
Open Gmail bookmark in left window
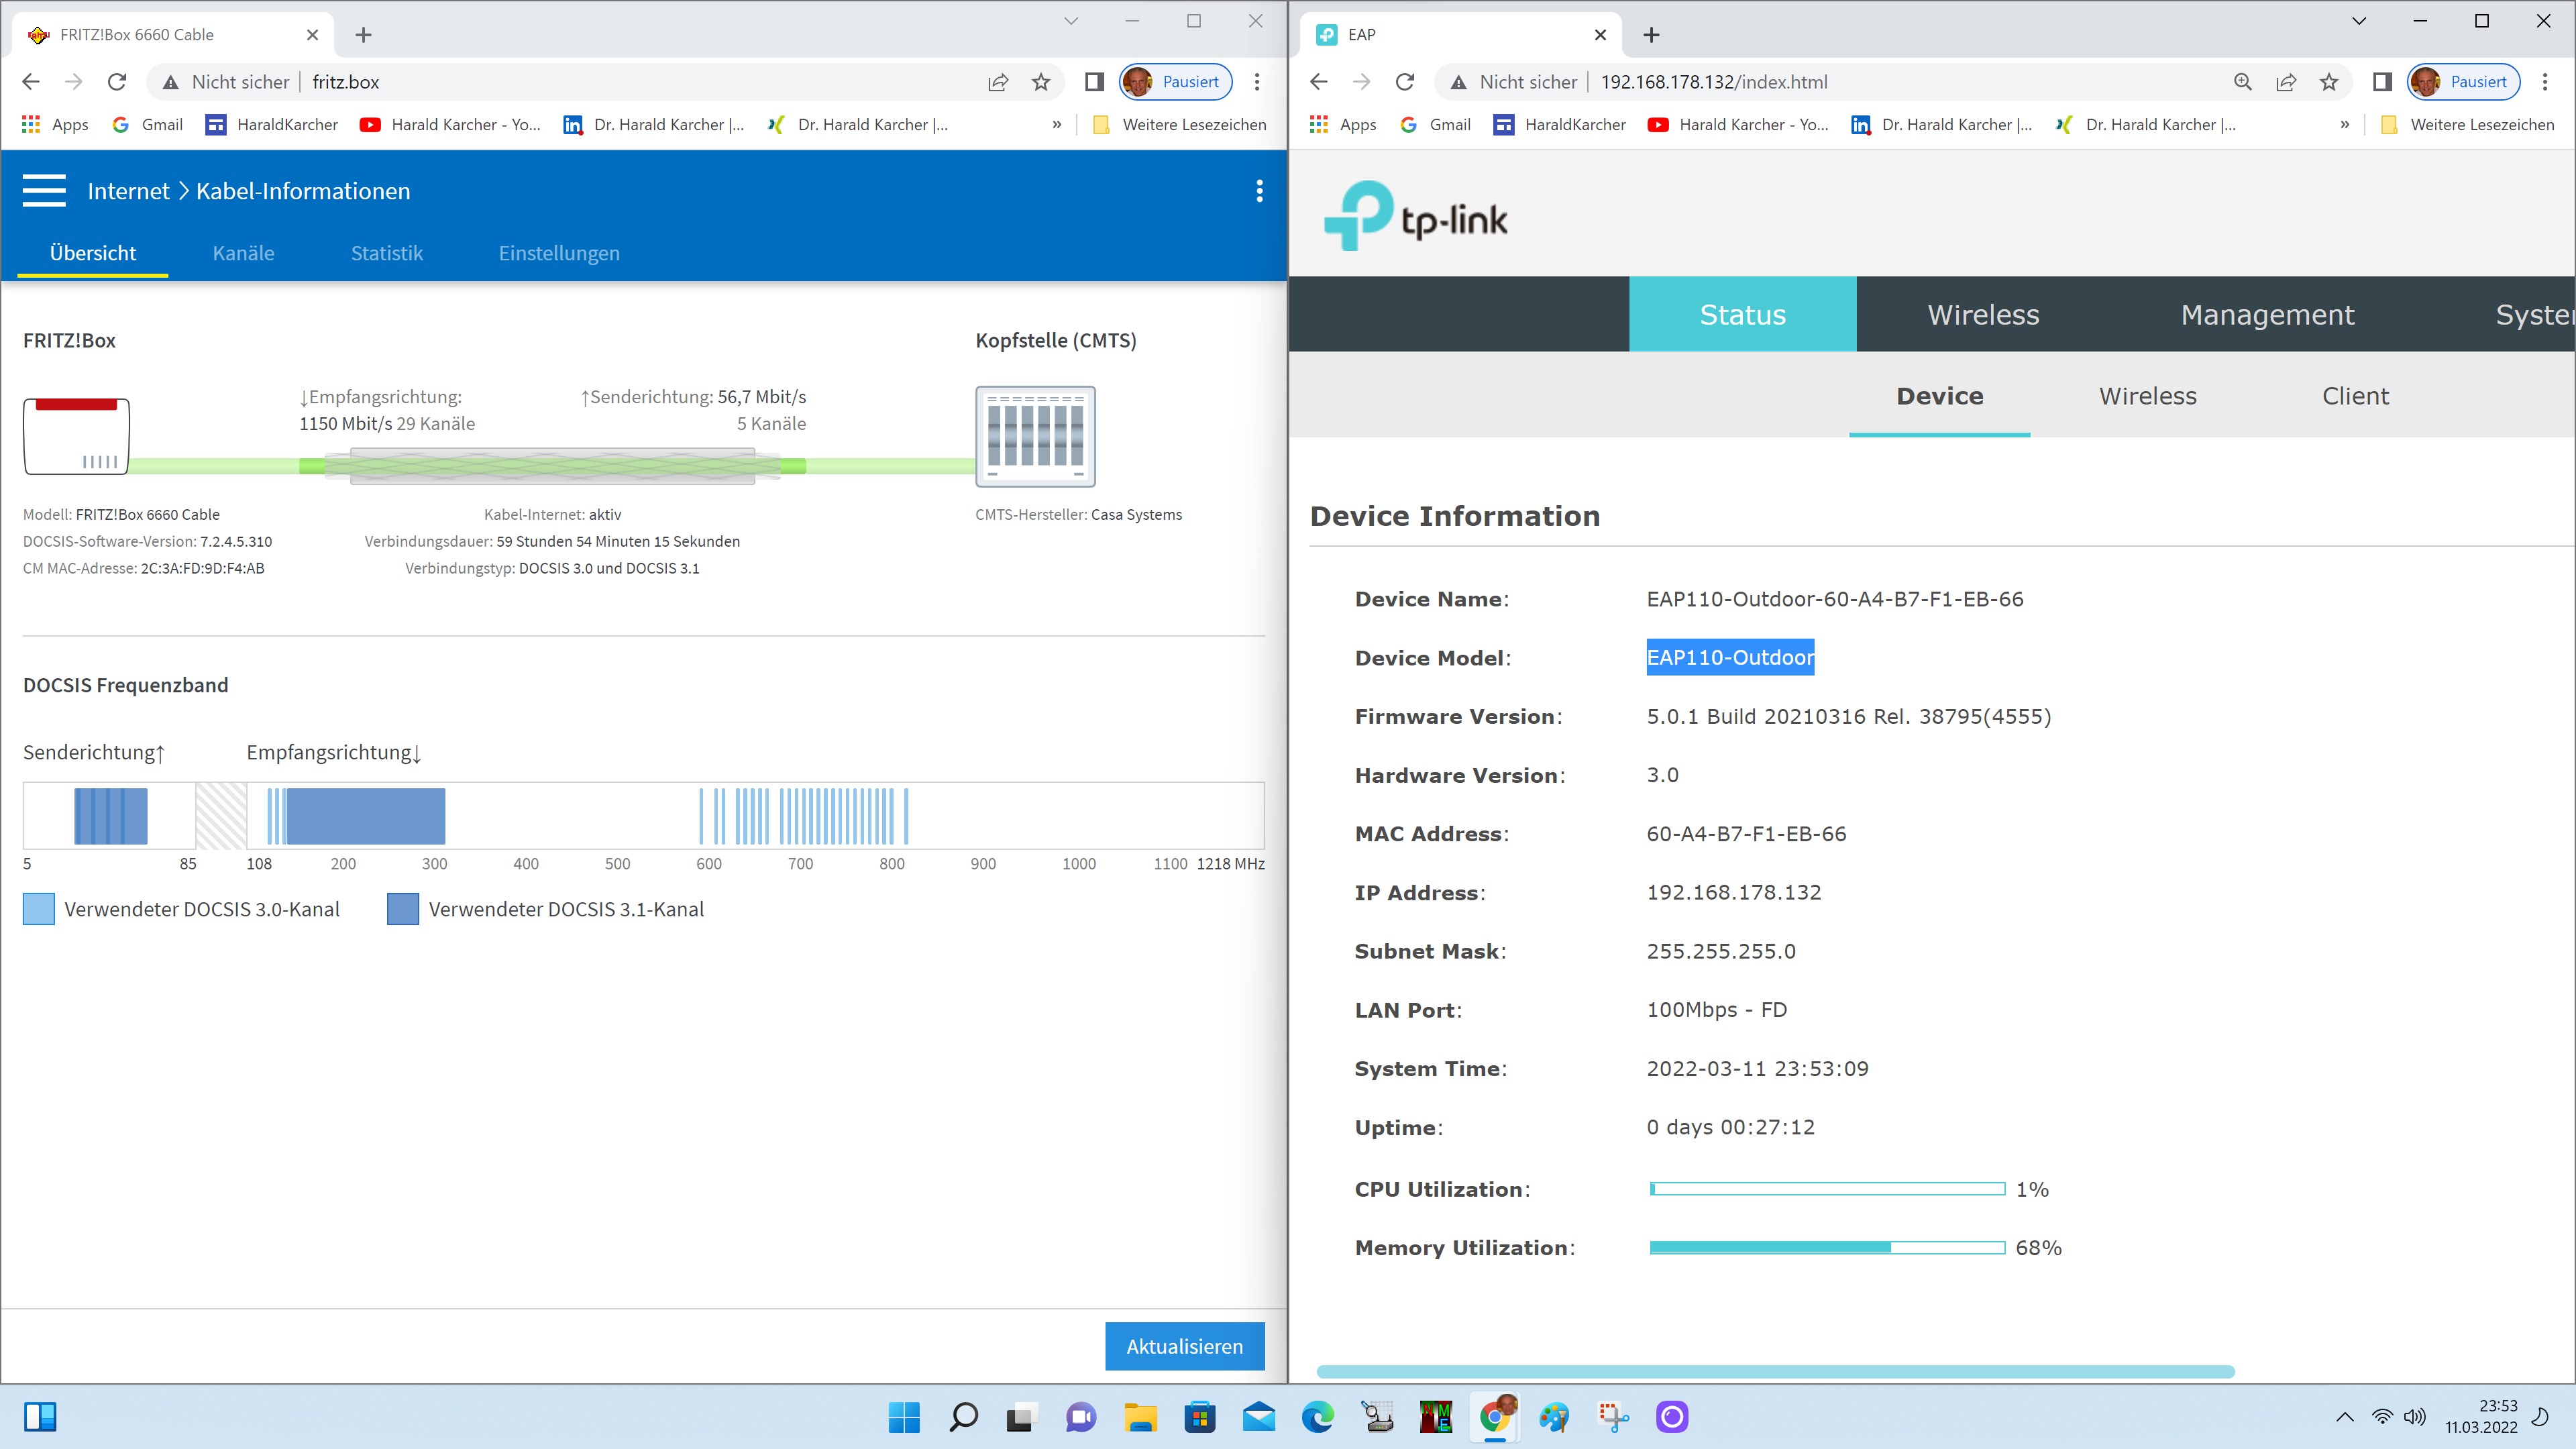[148, 125]
